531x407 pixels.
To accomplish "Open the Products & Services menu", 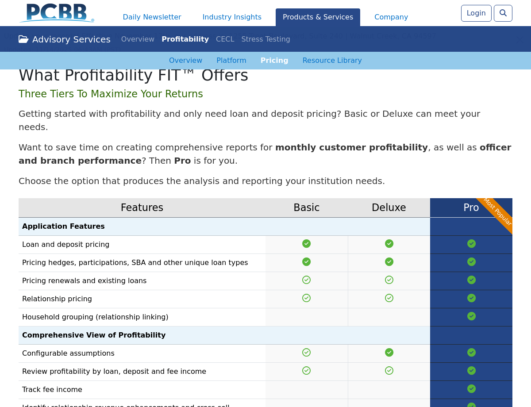I will click(x=318, y=17).
